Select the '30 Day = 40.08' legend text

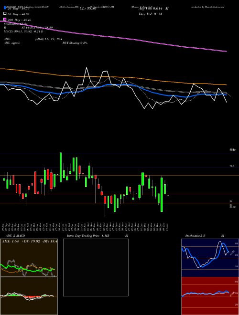18,14
